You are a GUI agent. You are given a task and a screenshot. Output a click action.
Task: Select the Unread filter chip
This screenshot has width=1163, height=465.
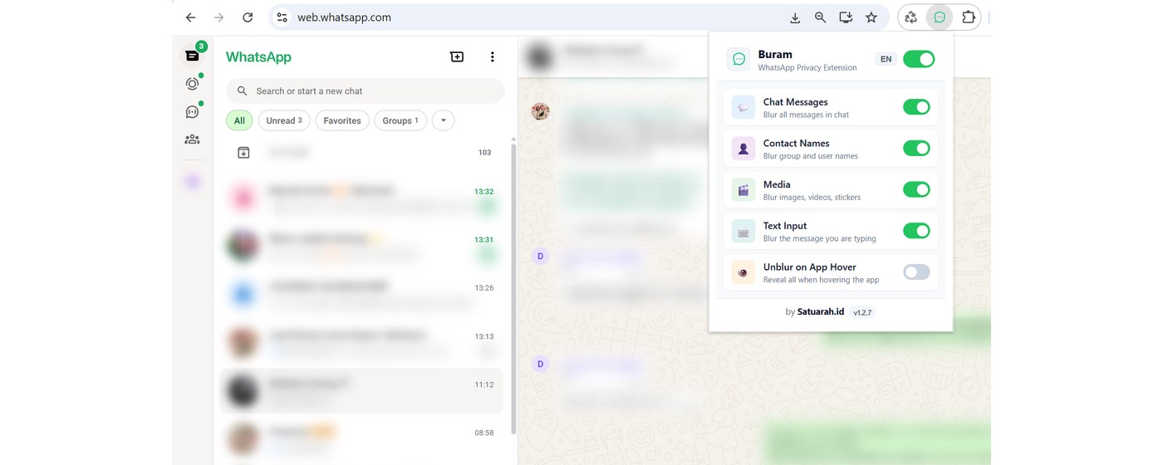(284, 120)
